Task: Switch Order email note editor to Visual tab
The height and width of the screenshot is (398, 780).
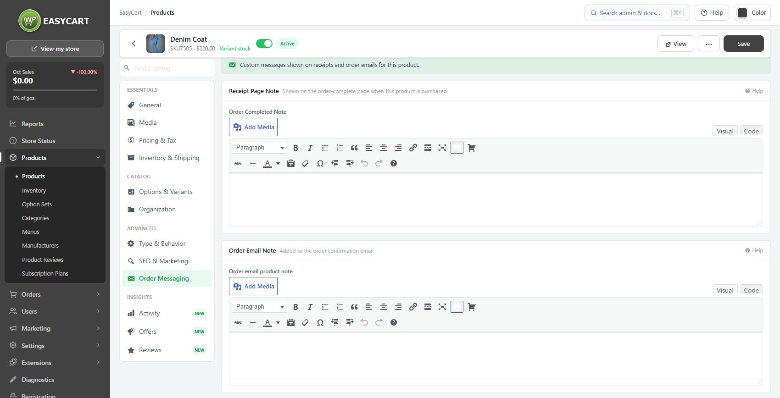Action: coord(725,290)
